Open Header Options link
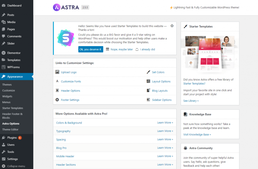 pos(71,91)
